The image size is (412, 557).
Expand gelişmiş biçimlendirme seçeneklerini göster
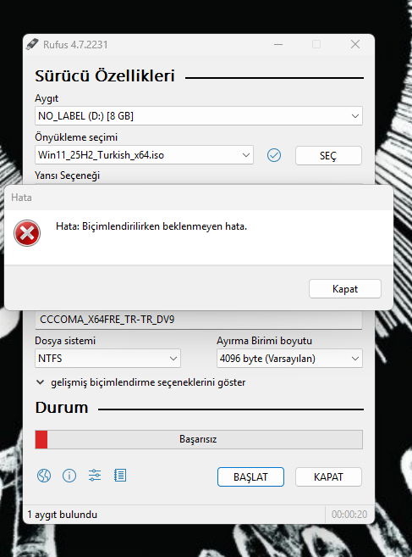pyautogui.click(x=141, y=382)
